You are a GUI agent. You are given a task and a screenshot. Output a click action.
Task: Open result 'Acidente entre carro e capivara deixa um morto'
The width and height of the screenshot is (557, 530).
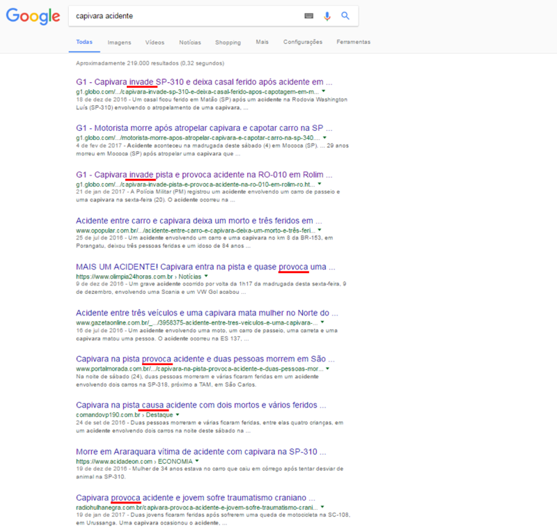pyautogui.click(x=199, y=221)
